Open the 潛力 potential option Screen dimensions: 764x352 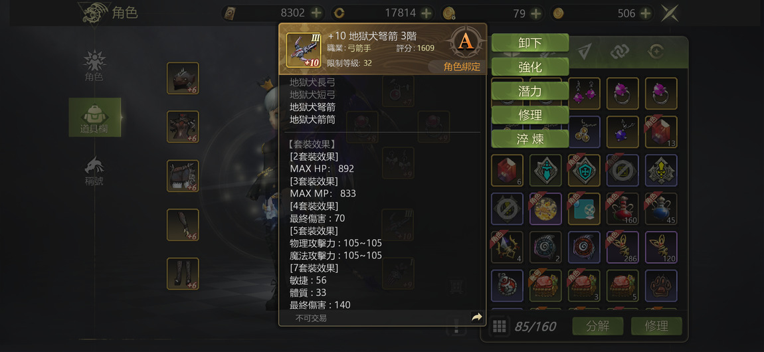point(530,91)
